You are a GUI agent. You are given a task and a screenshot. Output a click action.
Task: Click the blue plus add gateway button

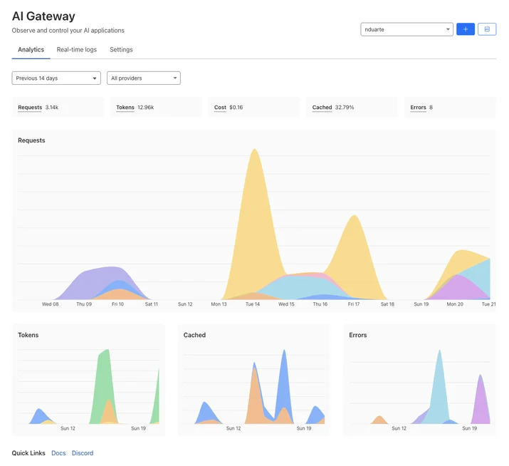(x=465, y=29)
